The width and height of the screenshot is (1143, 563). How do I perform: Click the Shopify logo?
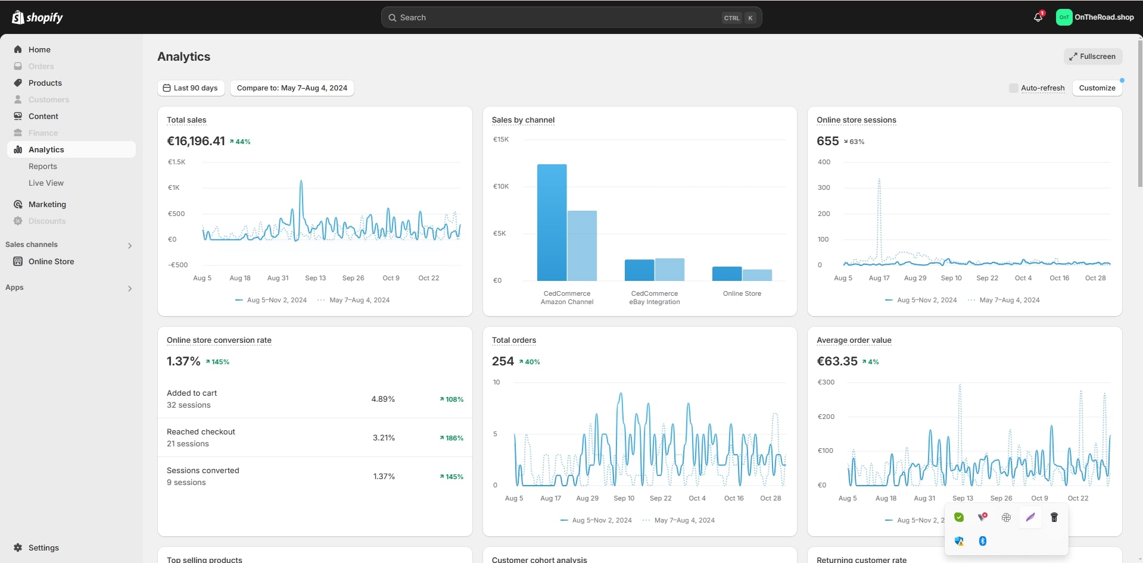[x=38, y=17]
